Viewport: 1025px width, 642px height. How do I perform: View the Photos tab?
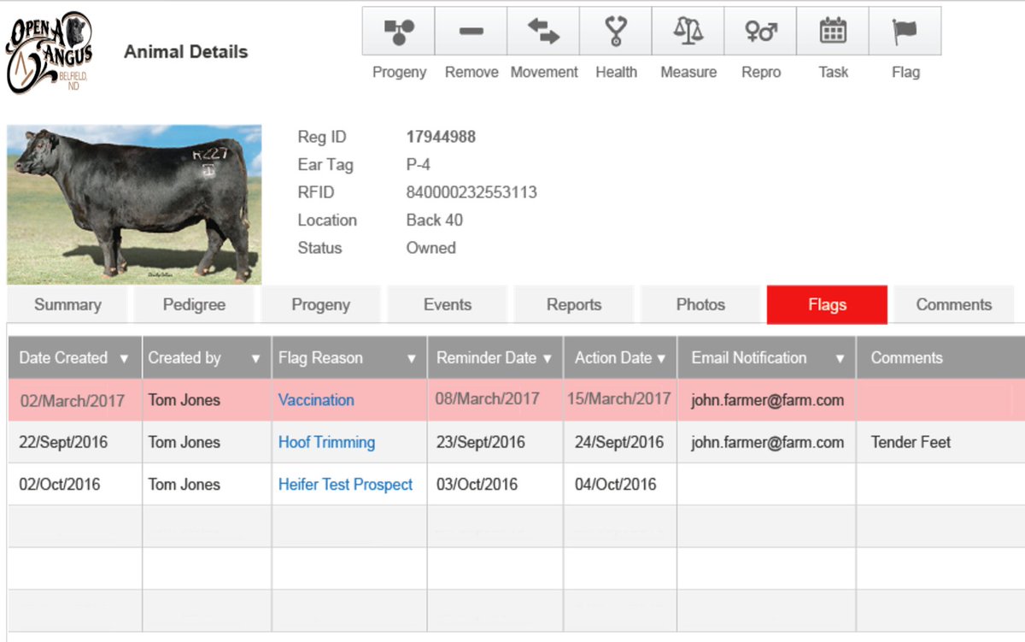click(700, 305)
